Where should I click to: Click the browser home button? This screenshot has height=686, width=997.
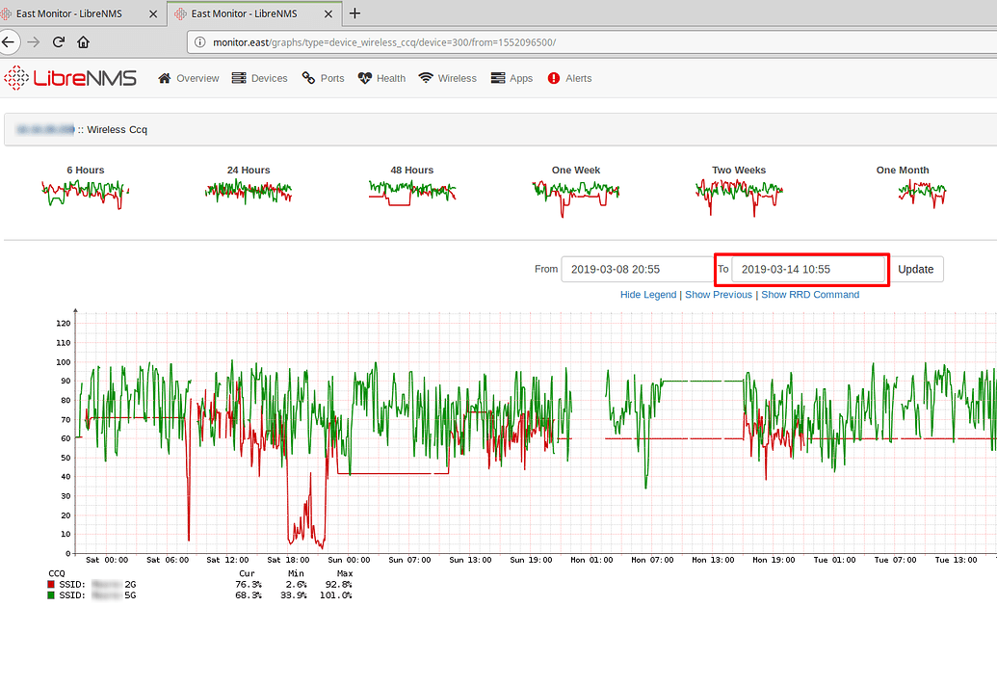coord(84,41)
